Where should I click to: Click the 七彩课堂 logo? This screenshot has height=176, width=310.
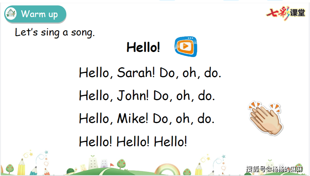pyautogui.click(x=285, y=13)
